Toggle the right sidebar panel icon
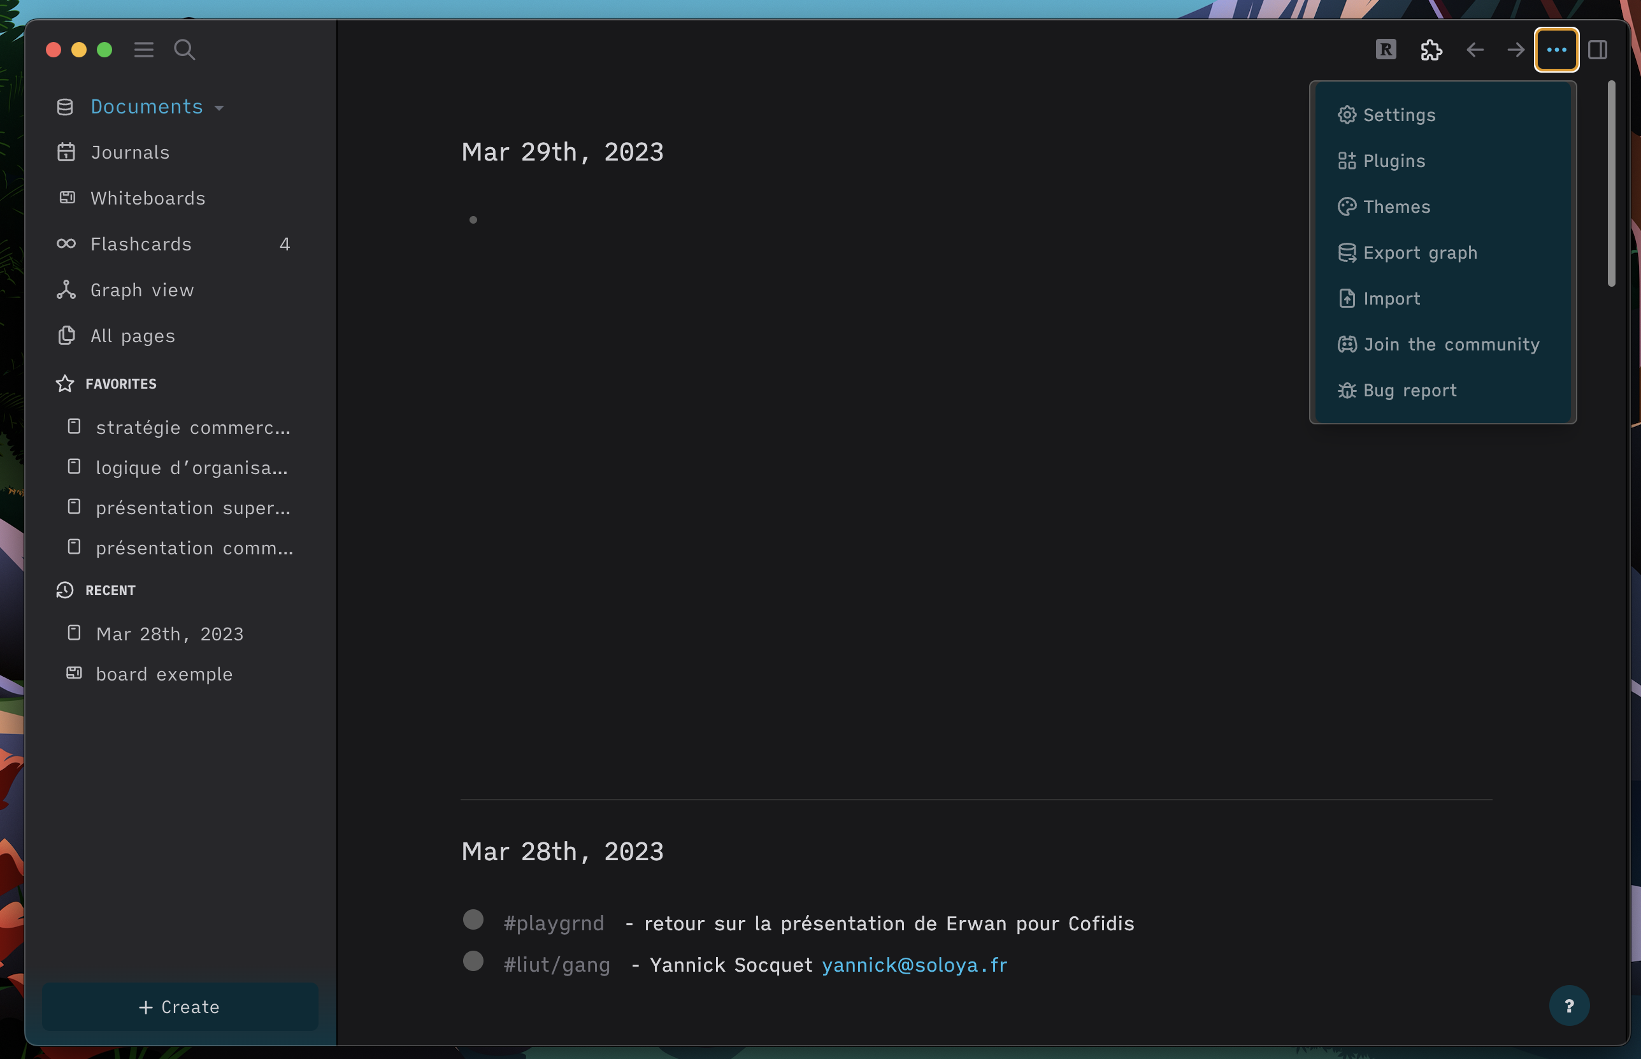 [1597, 50]
